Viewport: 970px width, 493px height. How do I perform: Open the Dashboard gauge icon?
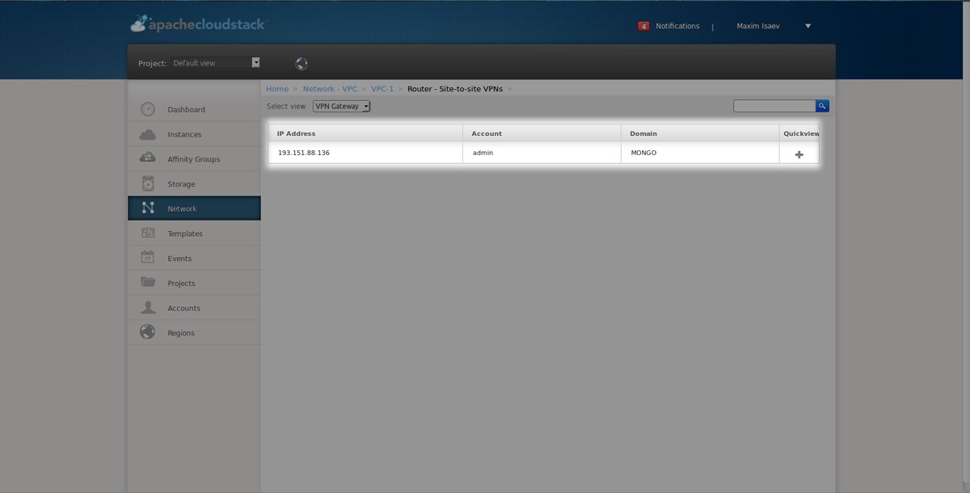[148, 109]
